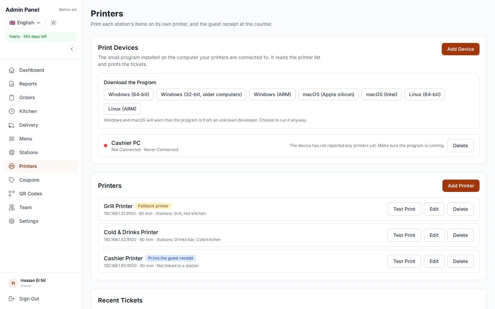The width and height of the screenshot is (495, 309).
Task: Download the Linux (64-bit) program
Action: 425,94
